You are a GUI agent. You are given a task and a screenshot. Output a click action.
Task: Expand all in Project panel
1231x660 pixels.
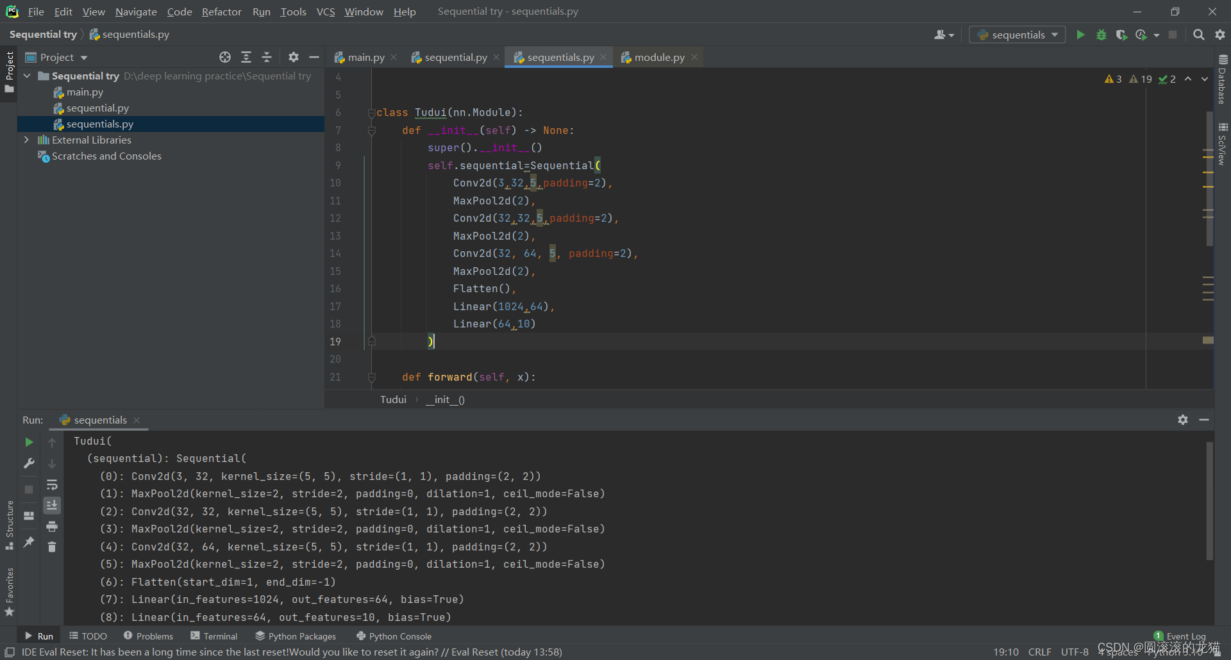tap(246, 57)
